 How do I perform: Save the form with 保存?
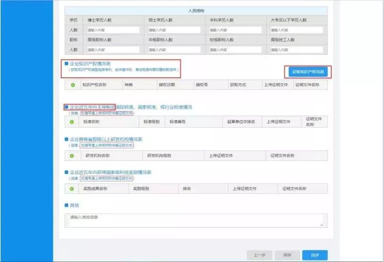[x=287, y=255]
